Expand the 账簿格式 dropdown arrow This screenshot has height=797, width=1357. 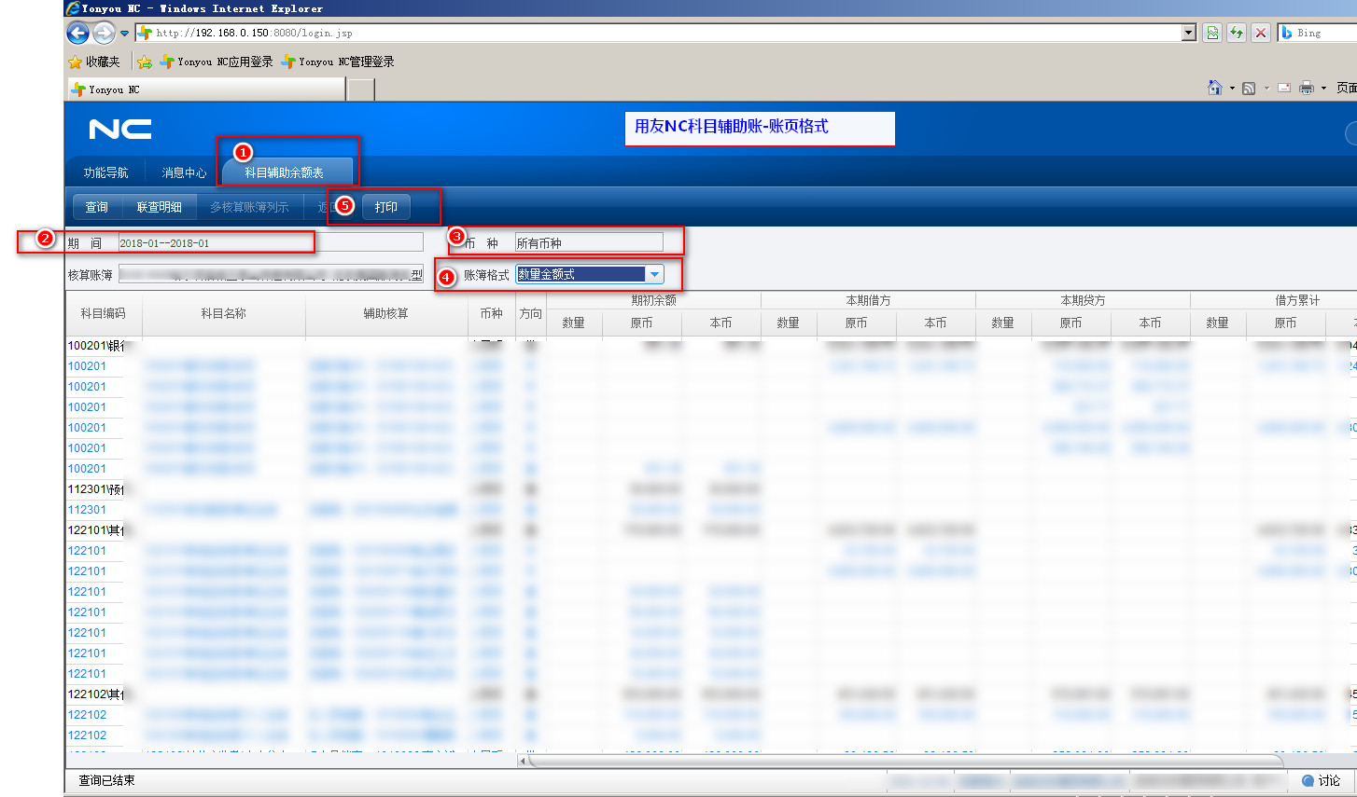(655, 274)
